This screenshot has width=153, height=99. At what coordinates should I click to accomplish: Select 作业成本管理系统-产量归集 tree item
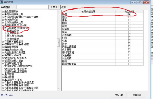(19, 83)
